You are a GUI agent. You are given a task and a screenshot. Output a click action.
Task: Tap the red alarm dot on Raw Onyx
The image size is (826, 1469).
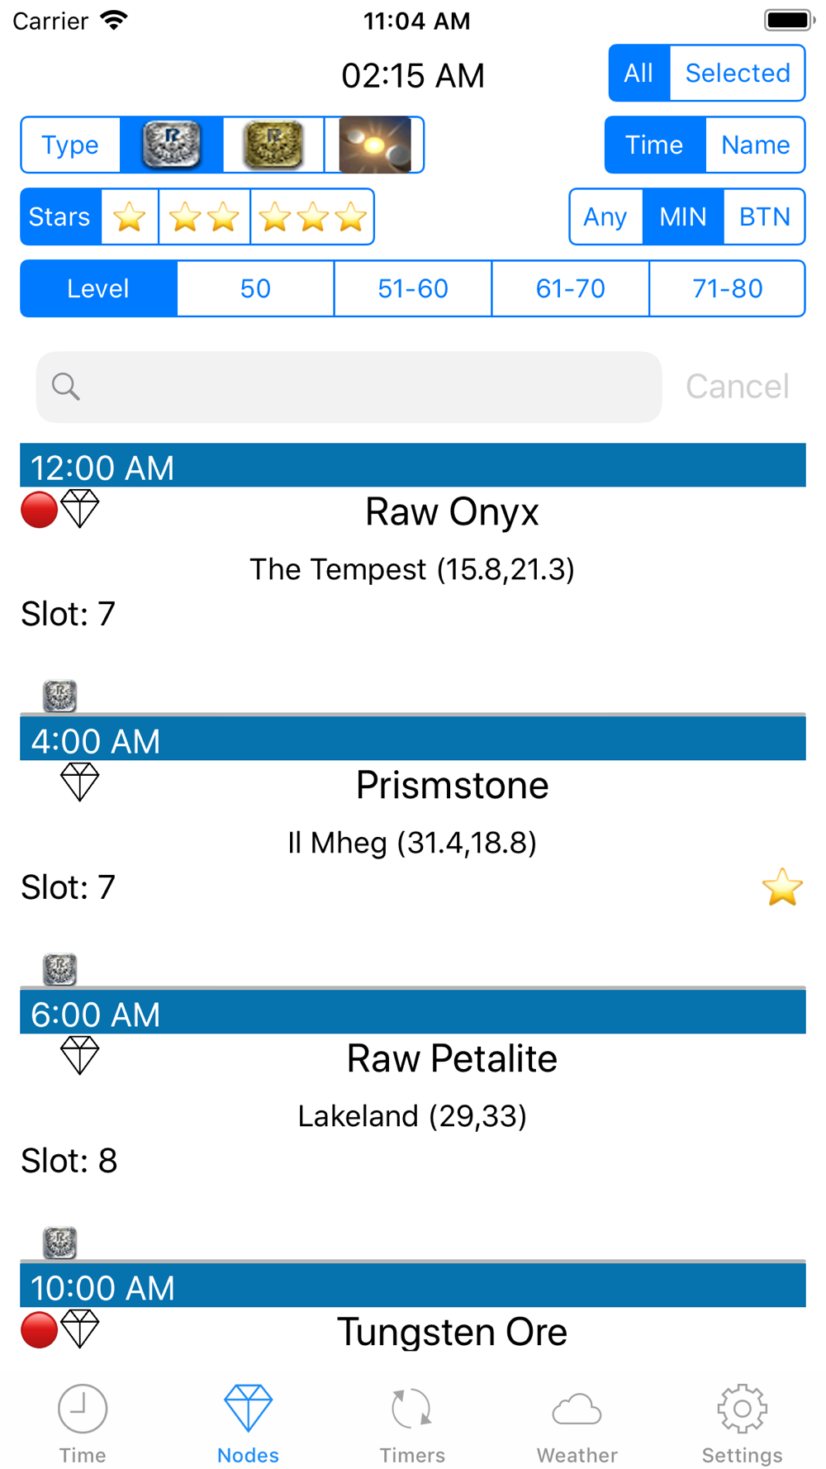pos(39,509)
